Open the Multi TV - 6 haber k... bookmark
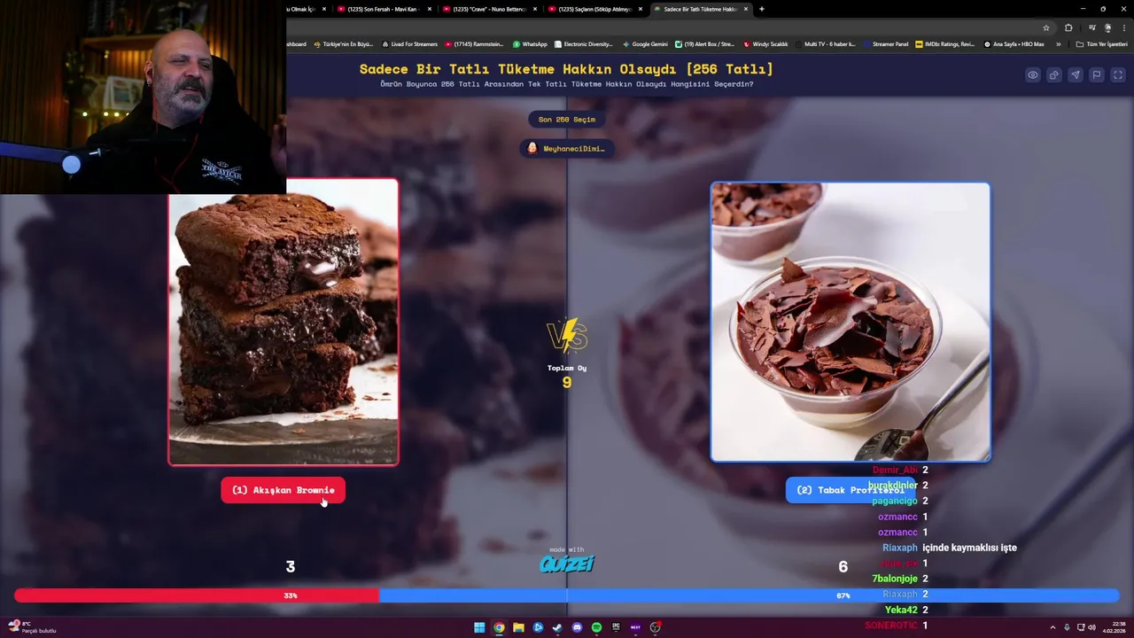 pos(826,44)
